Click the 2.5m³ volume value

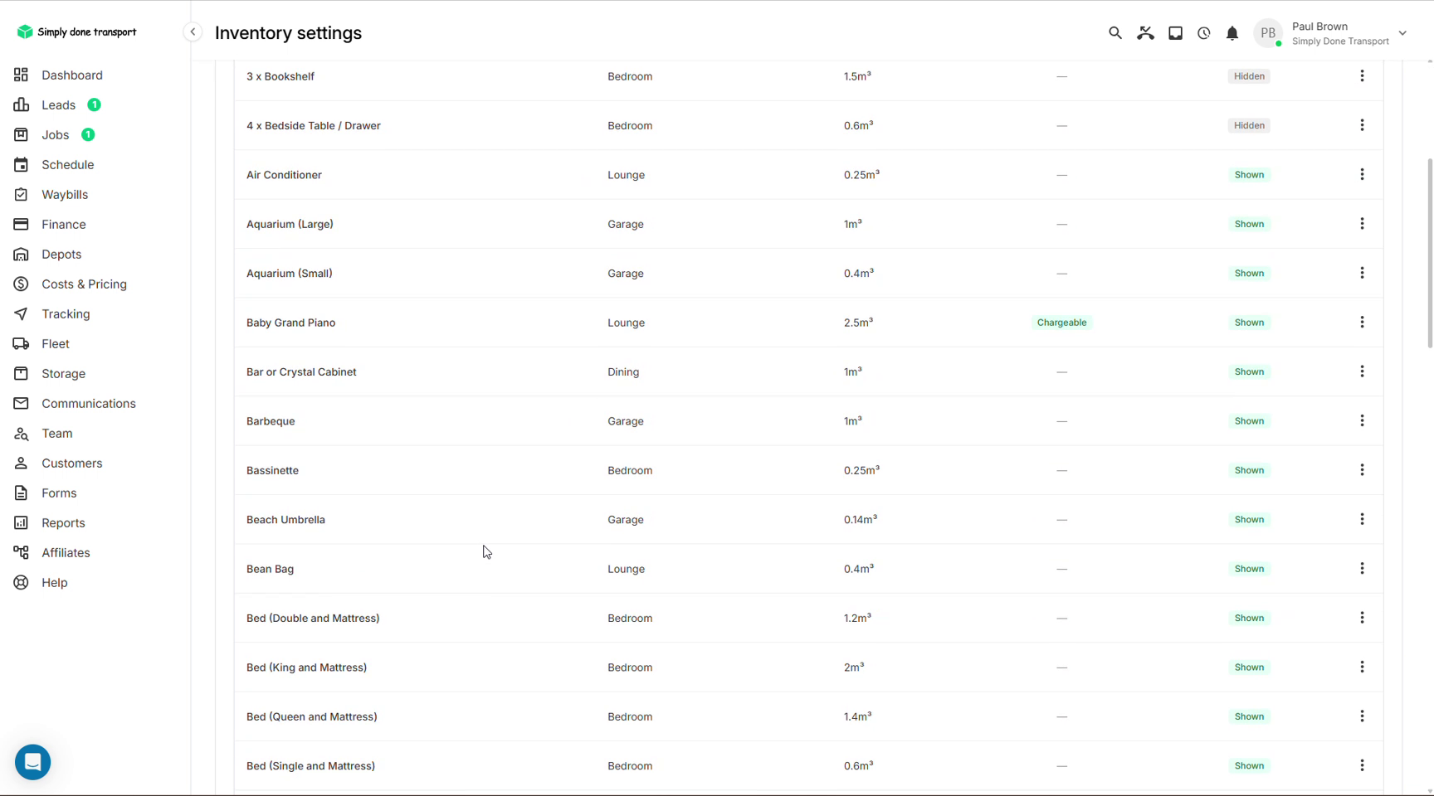click(858, 323)
